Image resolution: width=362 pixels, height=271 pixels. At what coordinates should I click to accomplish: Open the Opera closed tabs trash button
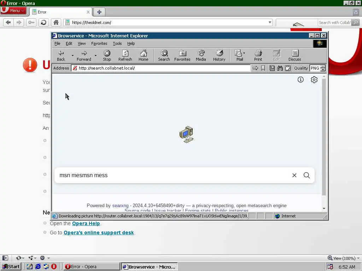click(356, 12)
